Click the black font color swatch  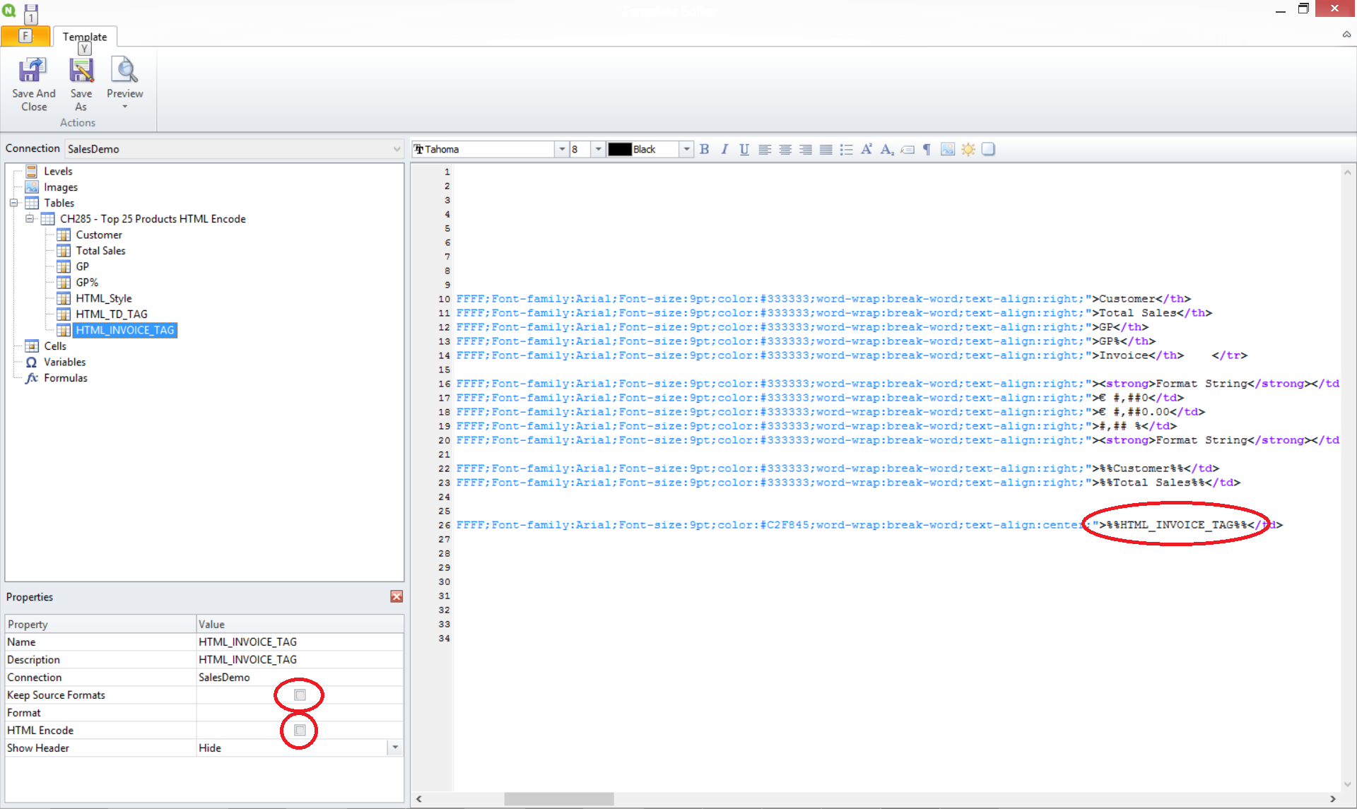[x=620, y=149]
